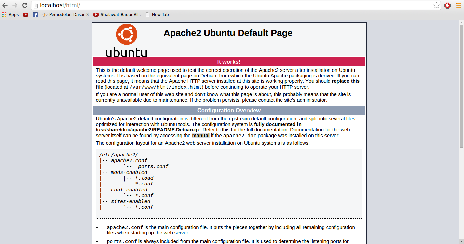Bookmark this page with the star icon
This screenshot has width=464, height=244.
436,5
